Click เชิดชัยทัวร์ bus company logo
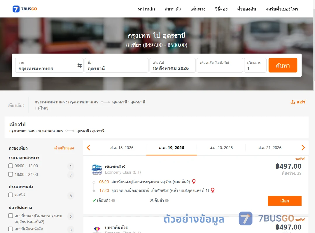Image resolution: width=315 pixels, height=233 pixels. click(97, 170)
